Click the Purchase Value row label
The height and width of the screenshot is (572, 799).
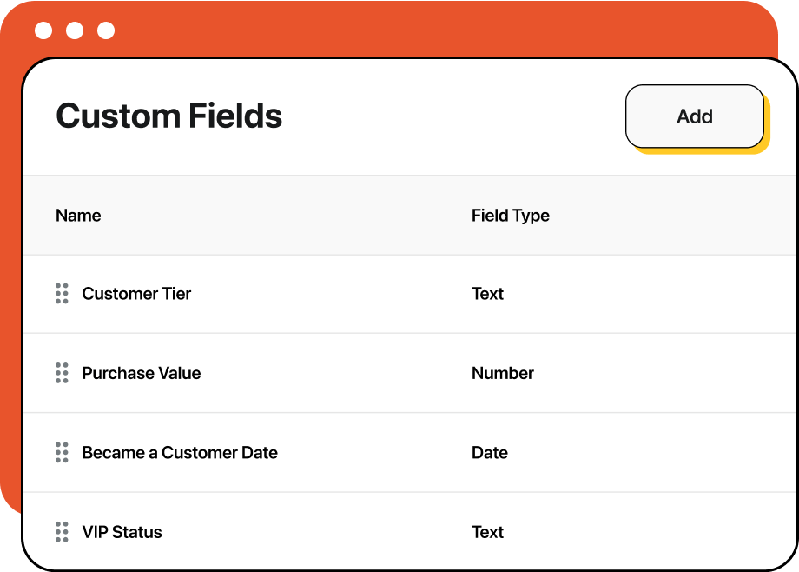click(141, 373)
